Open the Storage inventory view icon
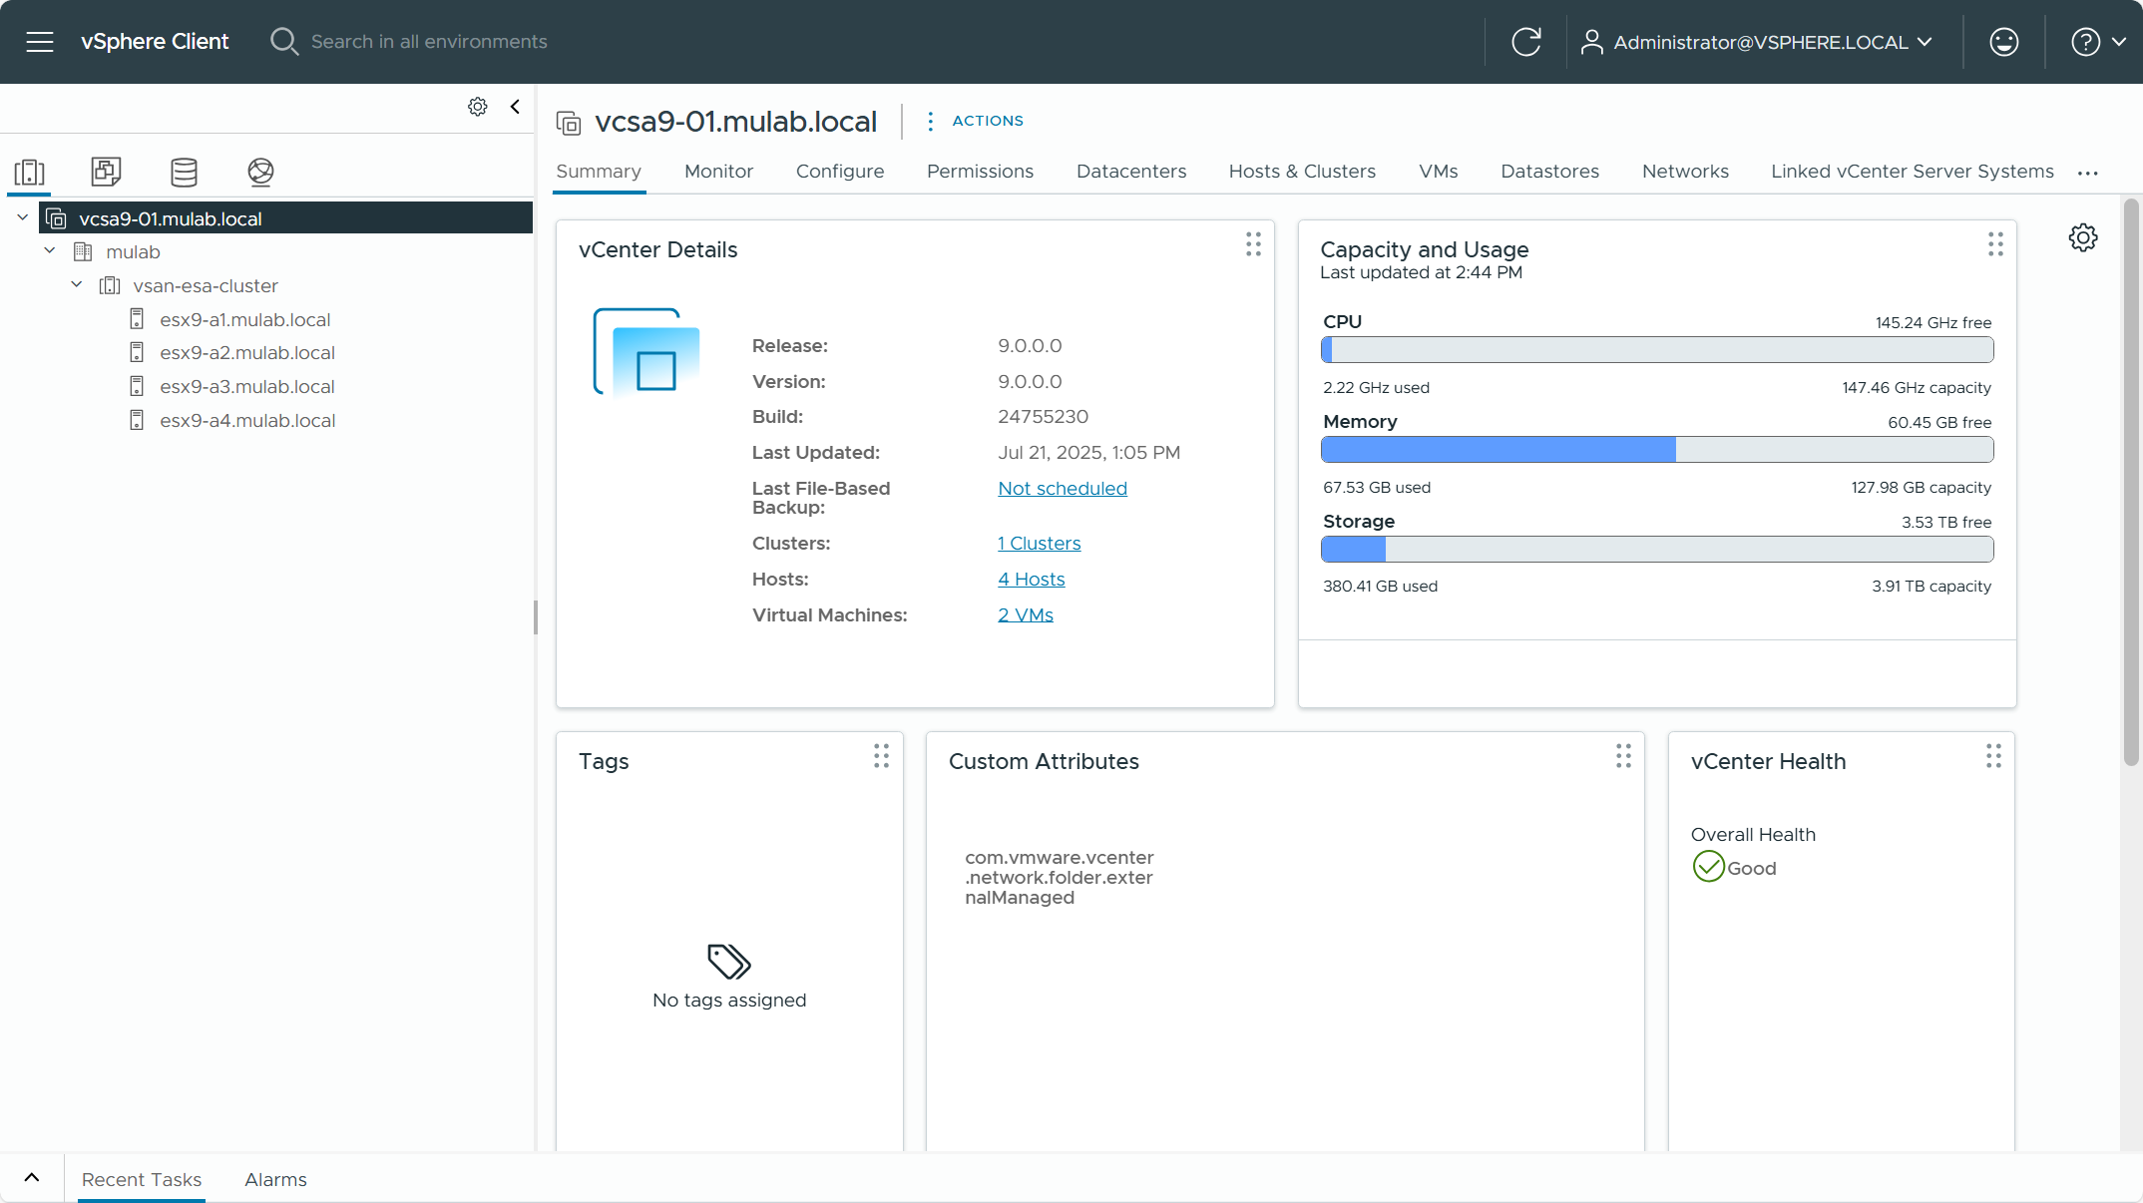The image size is (2143, 1203). coord(184,172)
